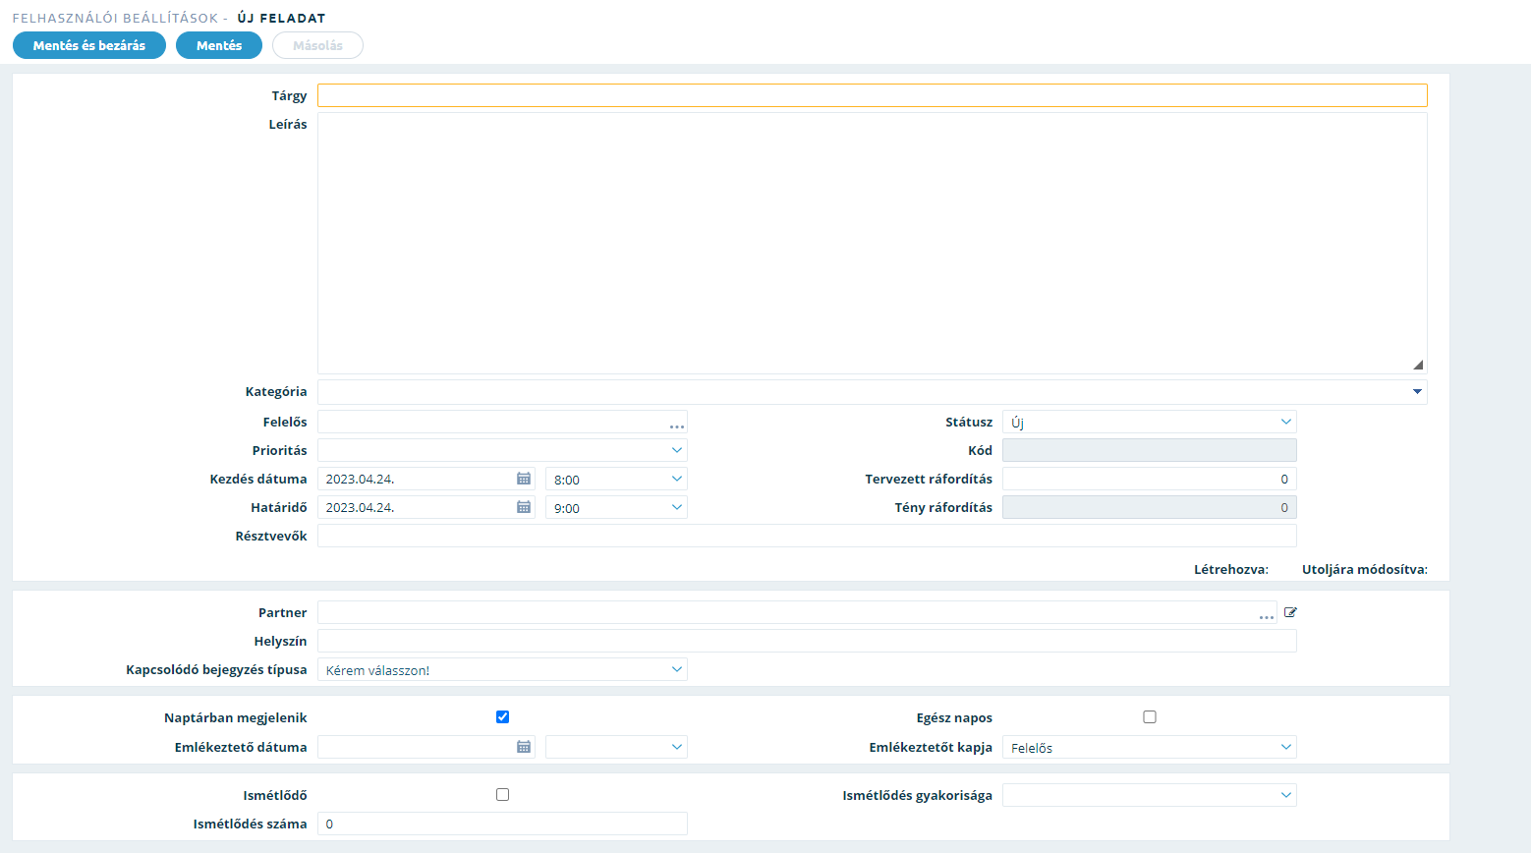Click the disabled Másolás button
This screenshot has width=1531, height=853.
click(x=317, y=45)
